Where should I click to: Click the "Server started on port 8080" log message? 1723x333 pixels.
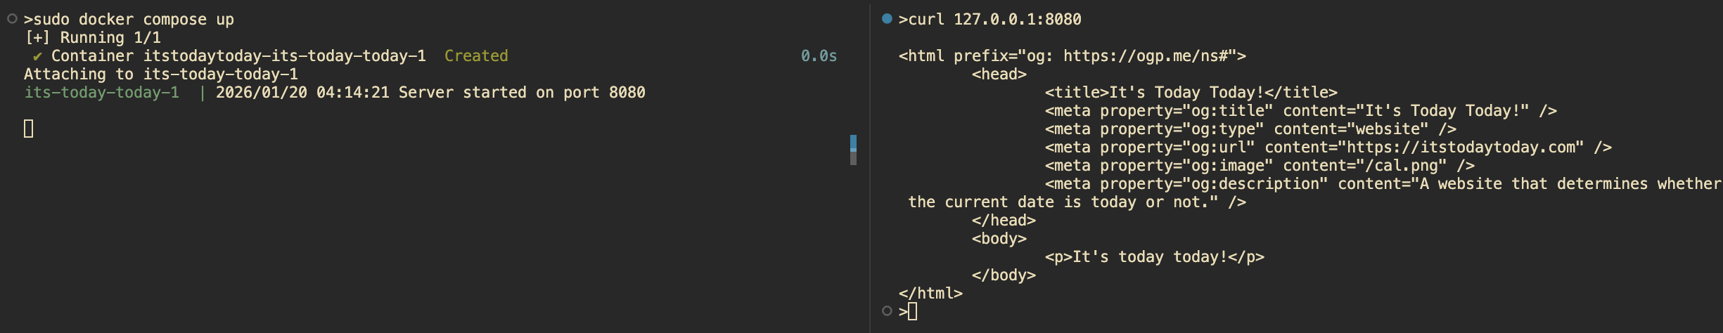(521, 93)
